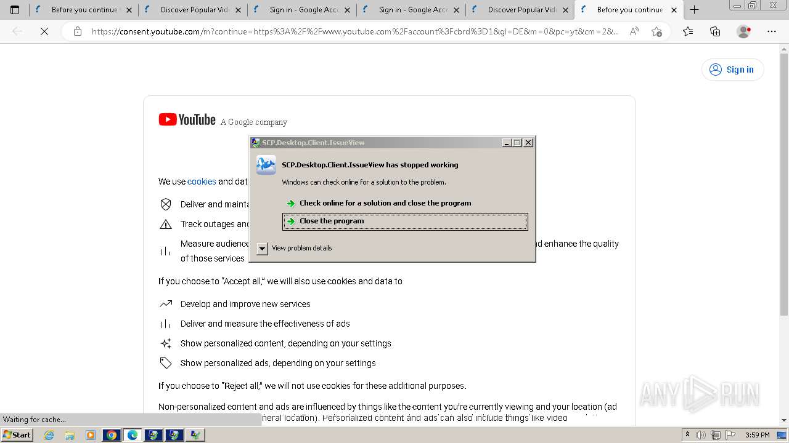Click 'Develop and improve new services' text
Screen dimensions: 789x443
[x=245, y=304]
